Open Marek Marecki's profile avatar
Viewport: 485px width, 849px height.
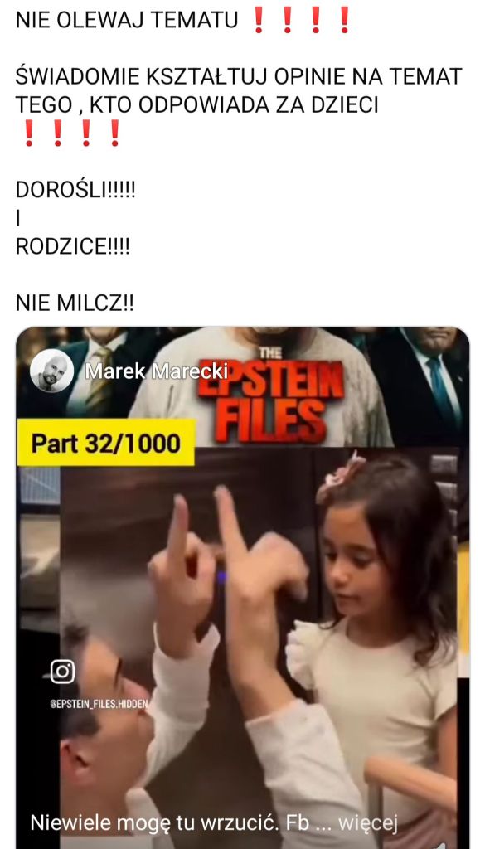tap(52, 371)
